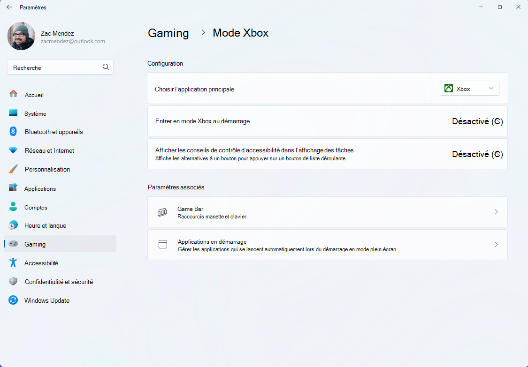
Task: Click the Comptes person icon
Action: 13,207
